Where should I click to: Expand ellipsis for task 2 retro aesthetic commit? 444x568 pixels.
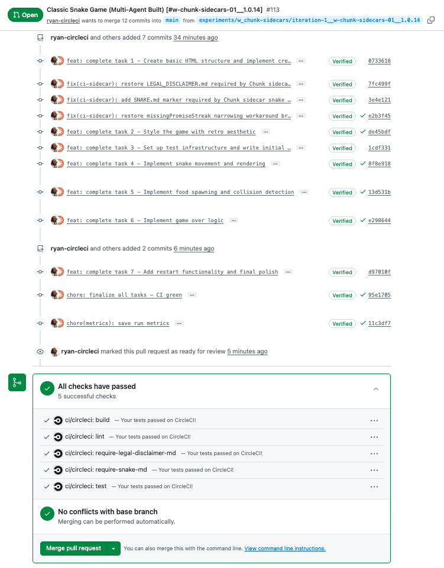(265, 132)
